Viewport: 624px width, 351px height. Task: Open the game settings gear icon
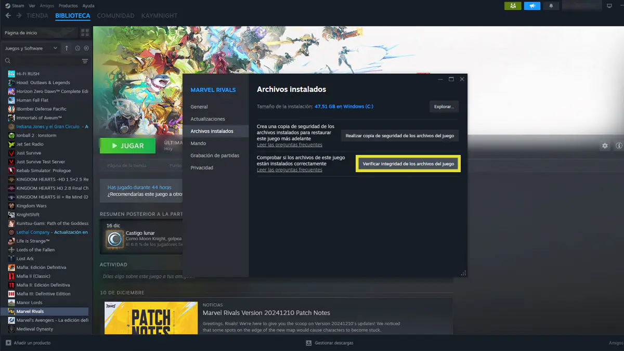pyautogui.click(x=605, y=146)
